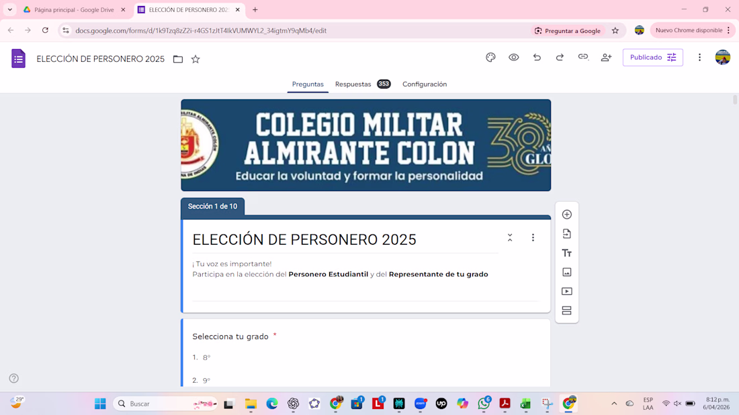Go back to previous page
This screenshot has width=739, height=415.
tap(11, 31)
